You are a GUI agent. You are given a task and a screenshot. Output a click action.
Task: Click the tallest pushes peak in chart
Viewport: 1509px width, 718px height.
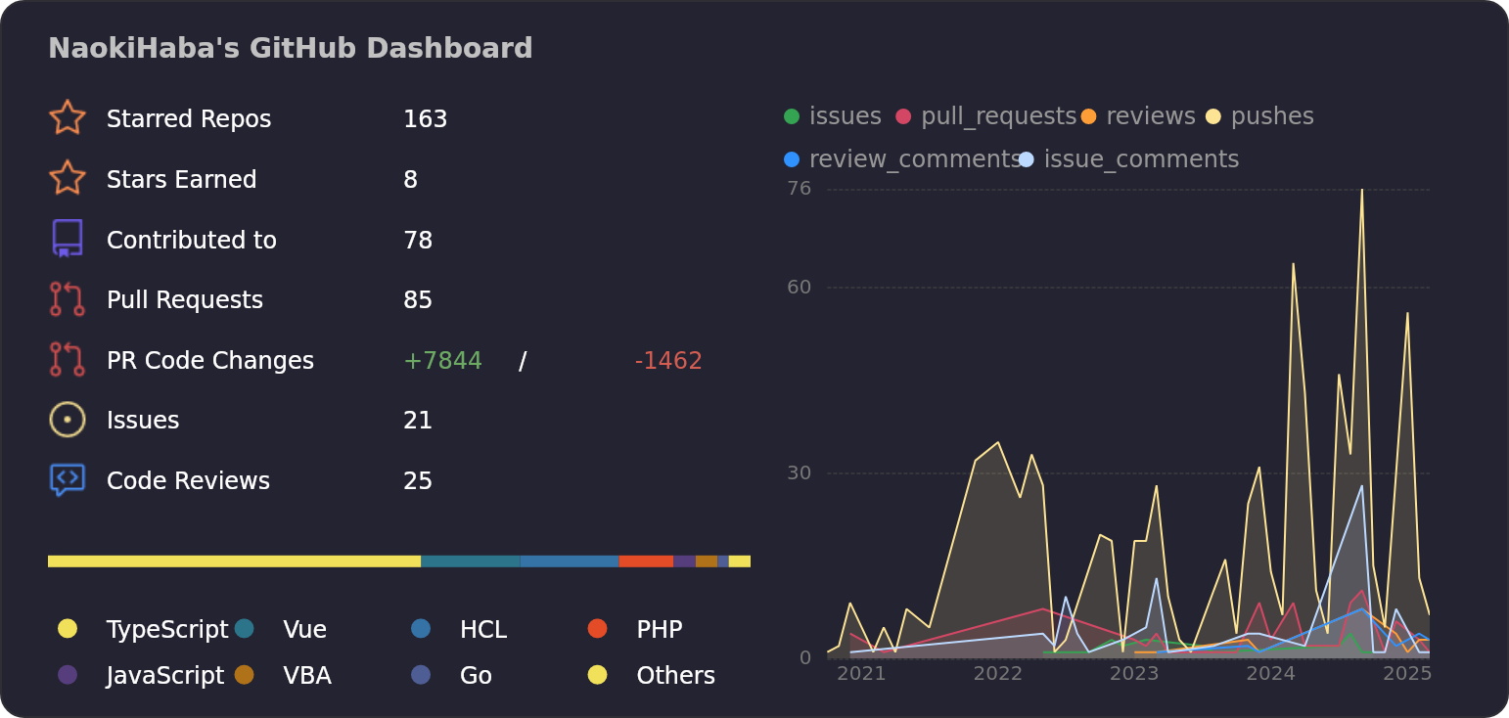1361,190
